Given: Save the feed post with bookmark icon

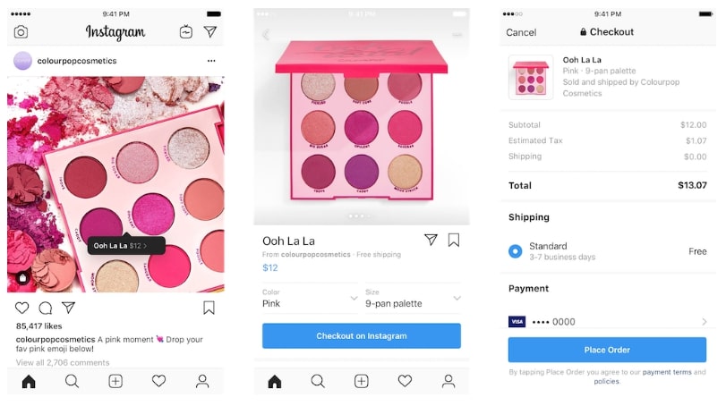Looking at the screenshot, I should point(209,308).
